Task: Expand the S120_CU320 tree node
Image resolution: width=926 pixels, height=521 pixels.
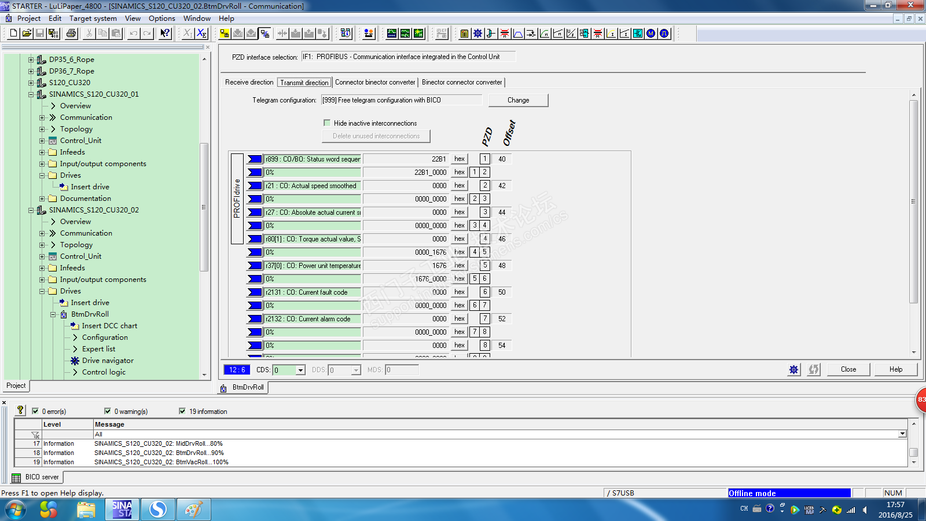Action: point(31,83)
